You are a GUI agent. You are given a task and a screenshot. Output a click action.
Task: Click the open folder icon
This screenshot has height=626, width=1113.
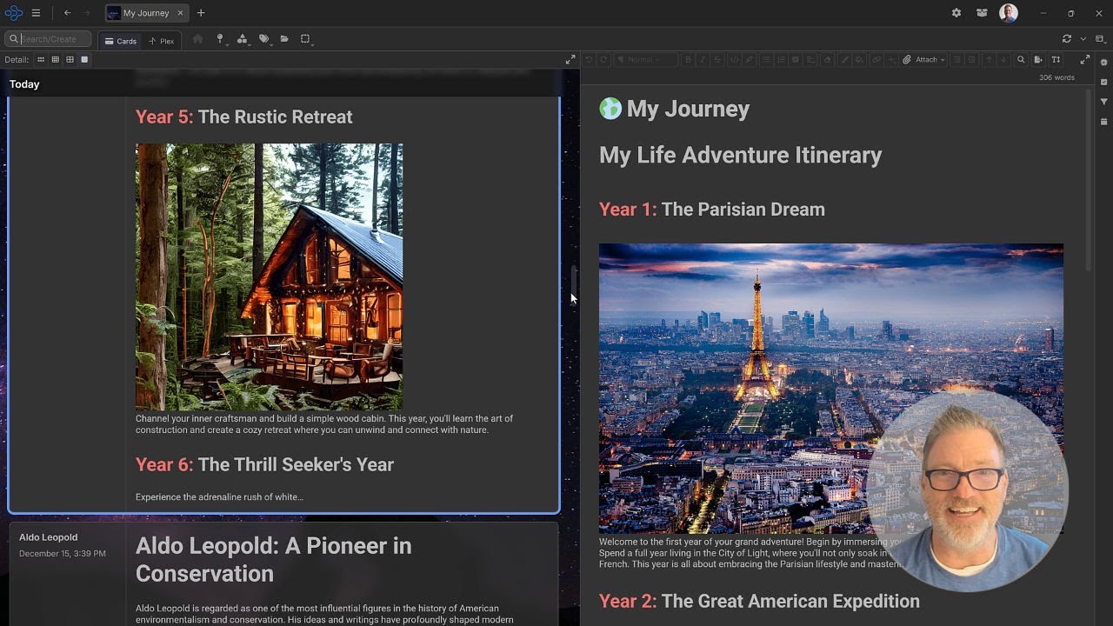[x=284, y=39]
